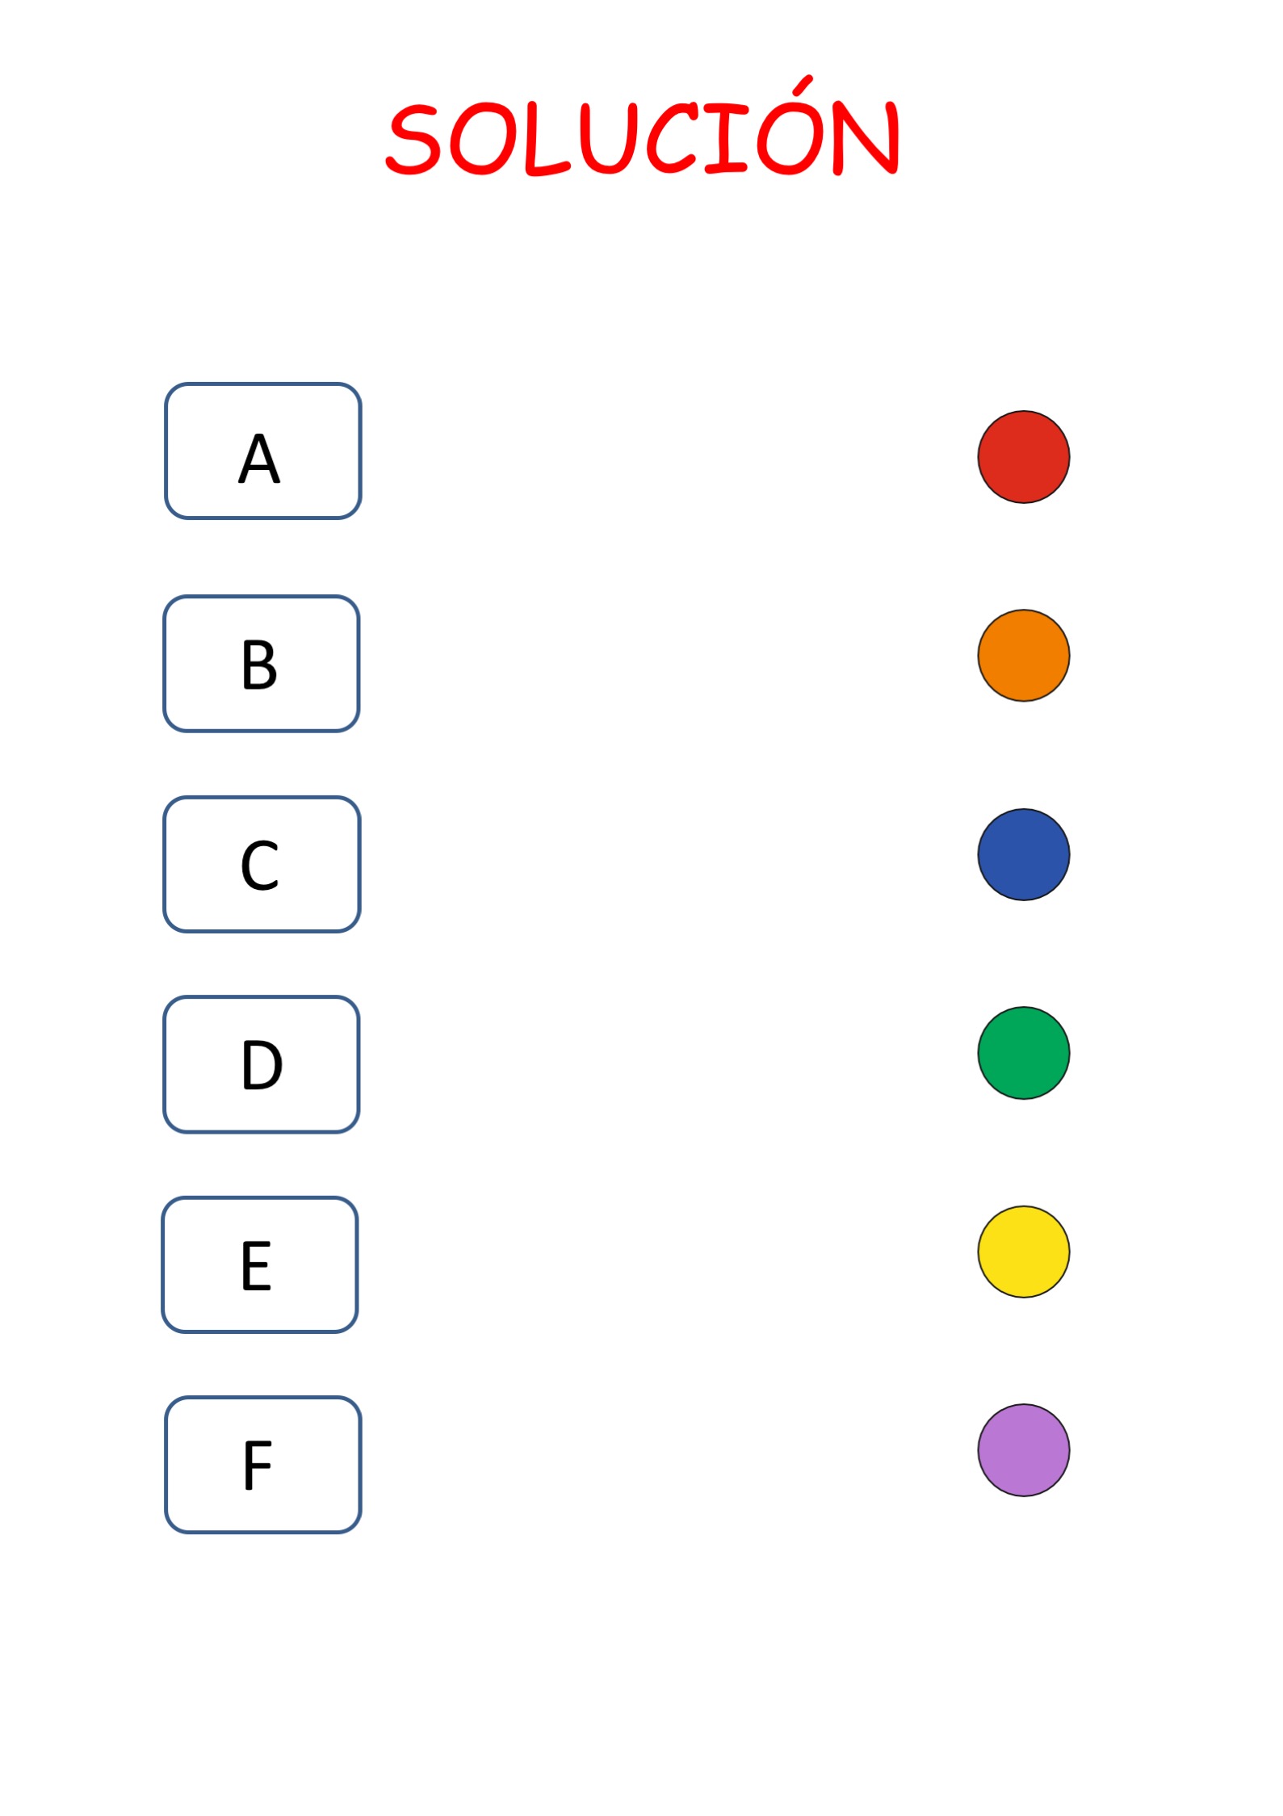Viewport: 1283px width, 1816px height.
Task: Pick the box labeled F
Action: pos(262,1465)
